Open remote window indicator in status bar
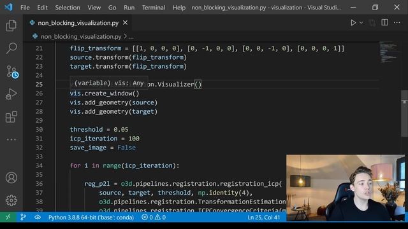This screenshot has width=408, height=229. [x=8, y=217]
